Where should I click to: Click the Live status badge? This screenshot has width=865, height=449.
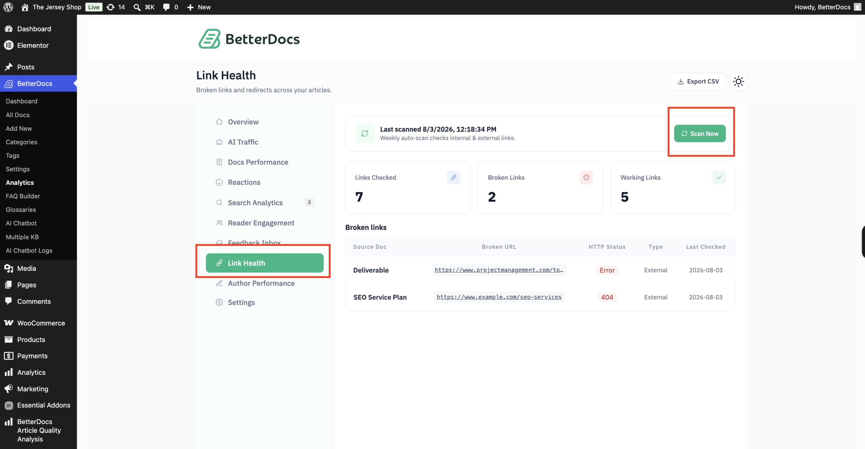click(x=94, y=7)
